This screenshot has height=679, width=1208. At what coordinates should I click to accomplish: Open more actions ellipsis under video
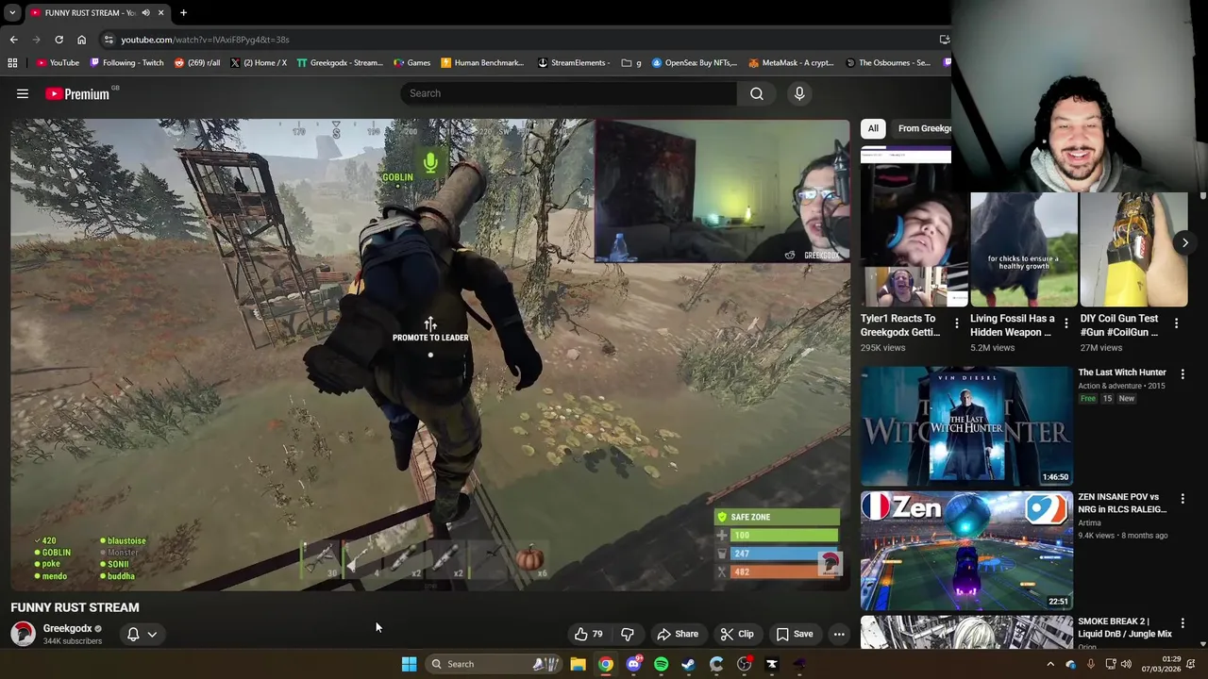coord(839,634)
